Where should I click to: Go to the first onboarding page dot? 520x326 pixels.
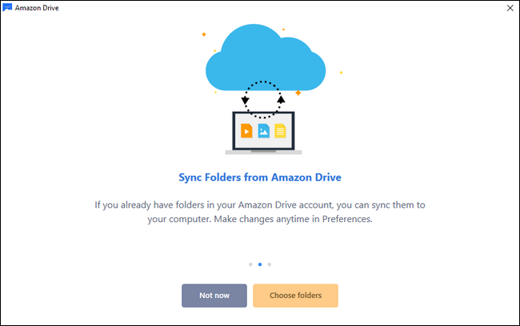(250, 264)
